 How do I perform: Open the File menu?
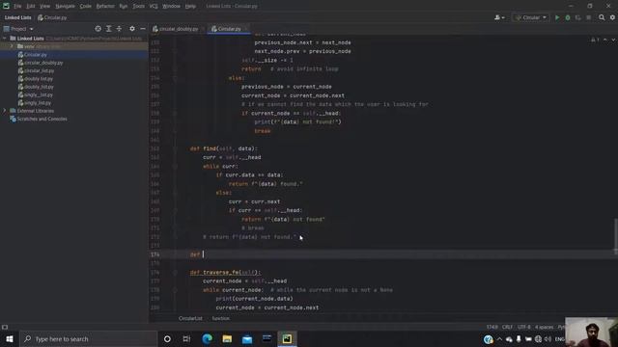pyautogui.click(x=17, y=6)
